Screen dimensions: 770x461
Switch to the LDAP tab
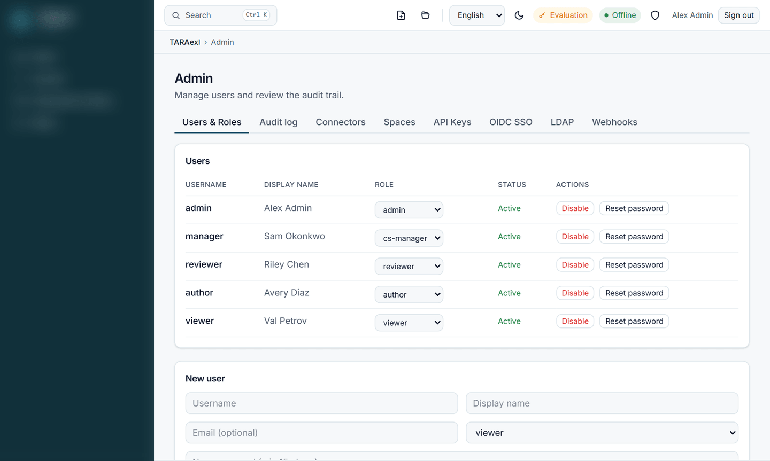pyautogui.click(x=562, y=122)
